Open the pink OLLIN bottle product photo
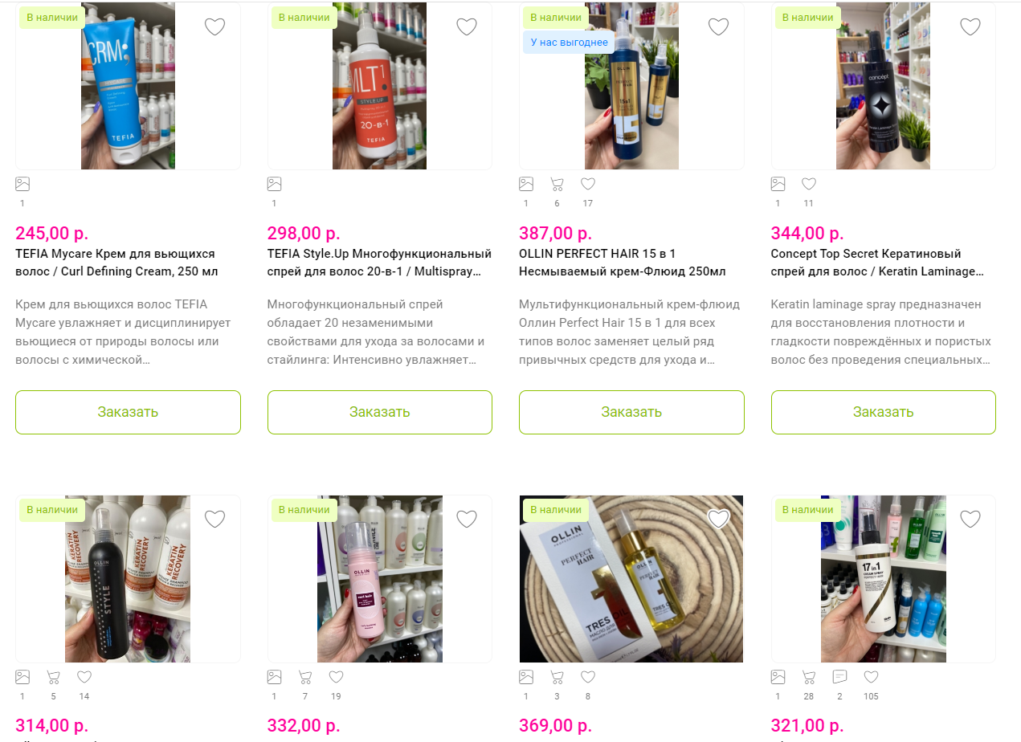Screen dimensions: 1021x742 click(x=380, y=579)
